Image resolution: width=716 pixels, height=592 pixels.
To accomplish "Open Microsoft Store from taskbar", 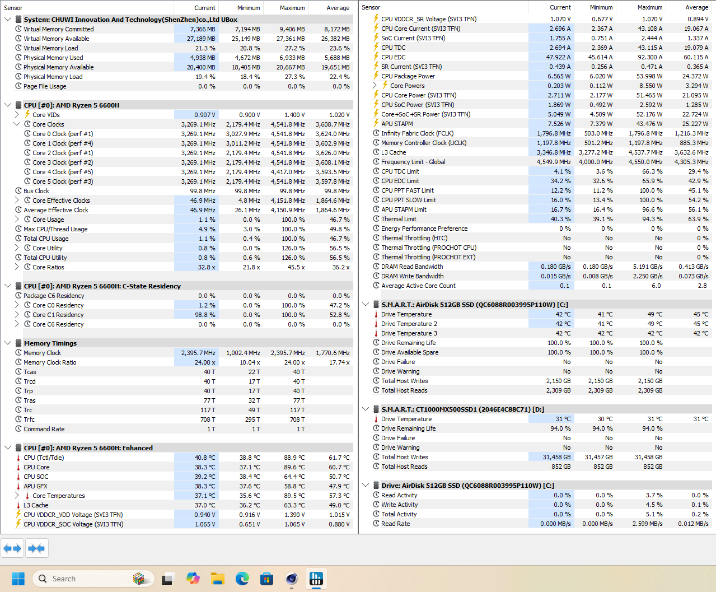I will pos(267,579).
